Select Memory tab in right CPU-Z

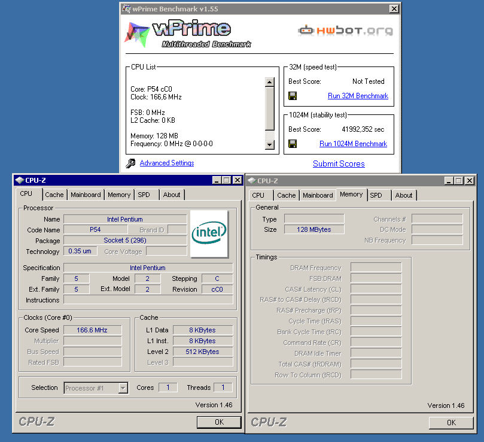click(x=351, y=194)
